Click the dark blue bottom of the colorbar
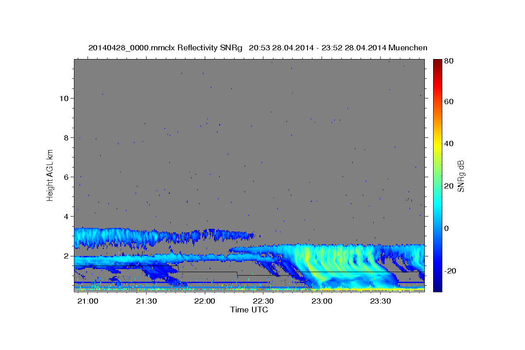This screenshot has height=350, width=525. tap(437, 287)
